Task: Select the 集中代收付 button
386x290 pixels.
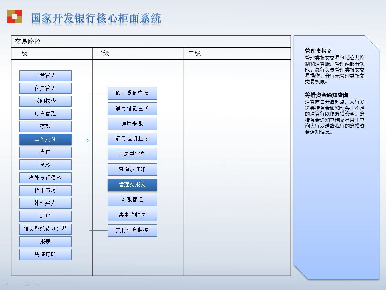Action: click(x=132, y=215)
